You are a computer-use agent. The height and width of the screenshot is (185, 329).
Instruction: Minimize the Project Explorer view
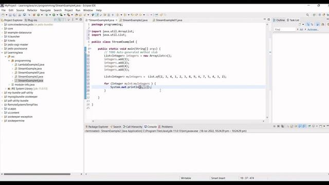(x=77, y=20)
